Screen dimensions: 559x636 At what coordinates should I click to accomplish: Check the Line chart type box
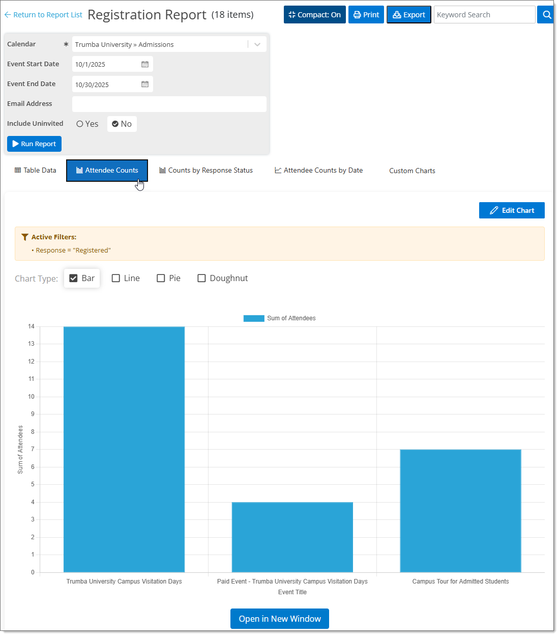[116, 278]
